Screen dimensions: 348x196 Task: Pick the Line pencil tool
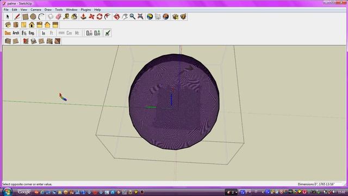17,17
